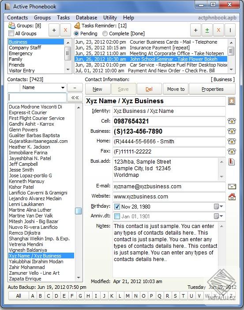Open the Birthday calendar dropdown
The width and height of the screenshot is (244, 310).
218,206
